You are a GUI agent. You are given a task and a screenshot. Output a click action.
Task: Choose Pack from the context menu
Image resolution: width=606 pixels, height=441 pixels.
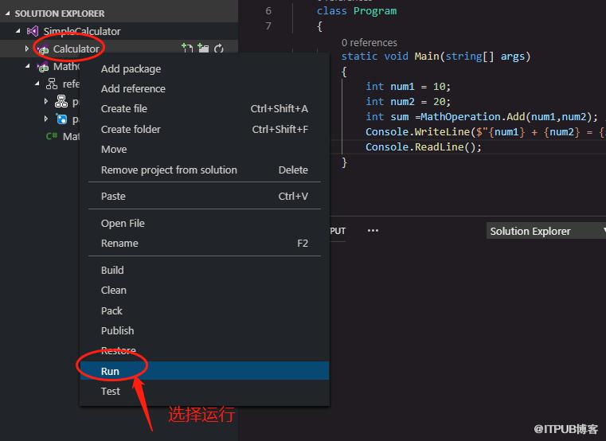point(205,310)
